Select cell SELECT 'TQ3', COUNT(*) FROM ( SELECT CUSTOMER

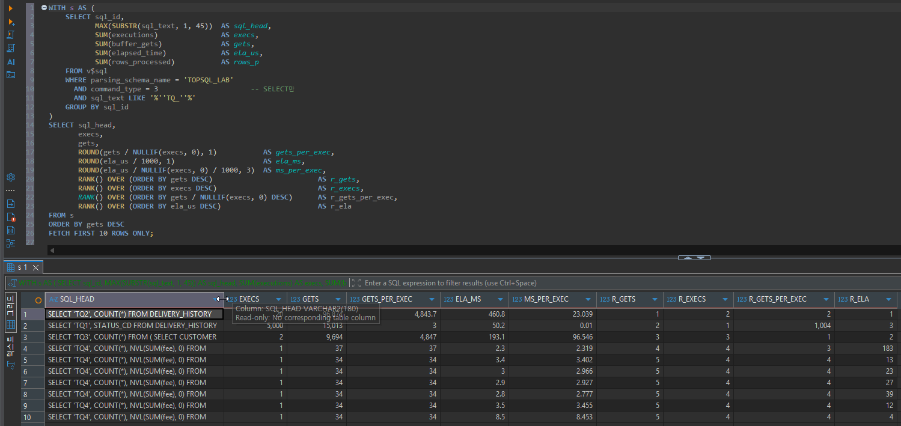[135, 337]
